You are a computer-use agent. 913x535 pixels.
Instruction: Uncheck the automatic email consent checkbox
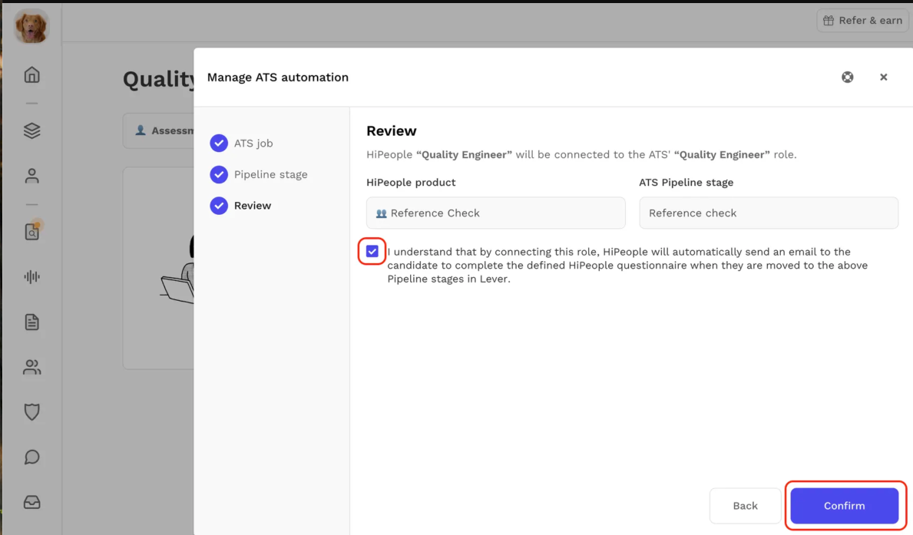pyautogui.click(x=372, y=252)
